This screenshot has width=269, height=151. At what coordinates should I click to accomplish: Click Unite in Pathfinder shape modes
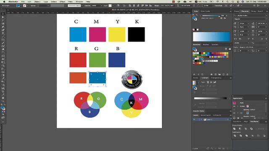coord(235,129)
